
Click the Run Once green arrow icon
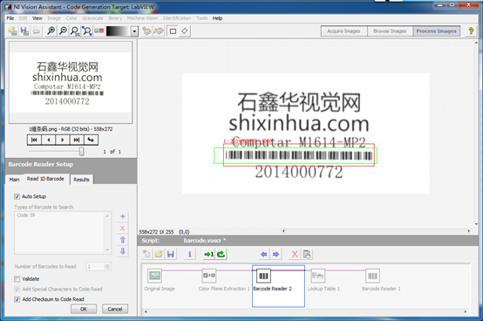point(209,254)
